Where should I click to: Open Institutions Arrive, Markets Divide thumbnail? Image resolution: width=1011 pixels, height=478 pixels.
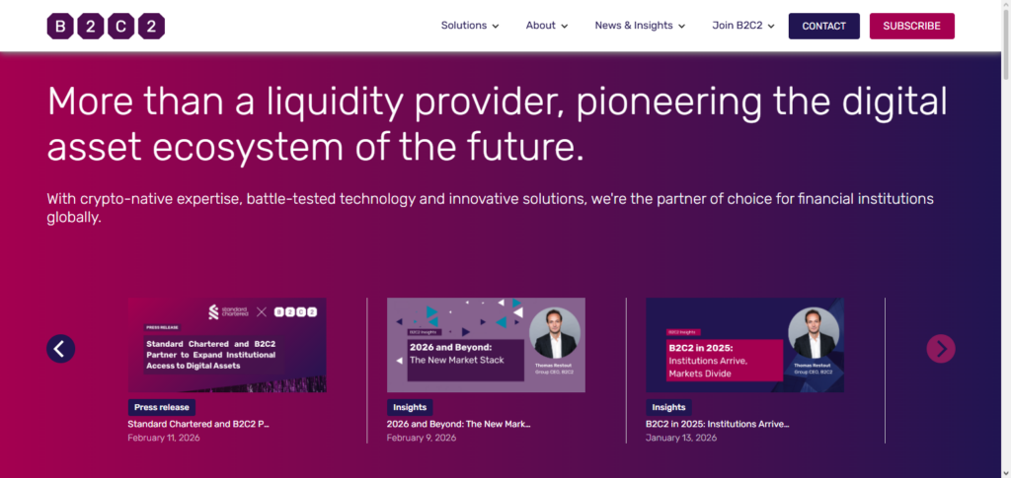[x=744, y=345]
